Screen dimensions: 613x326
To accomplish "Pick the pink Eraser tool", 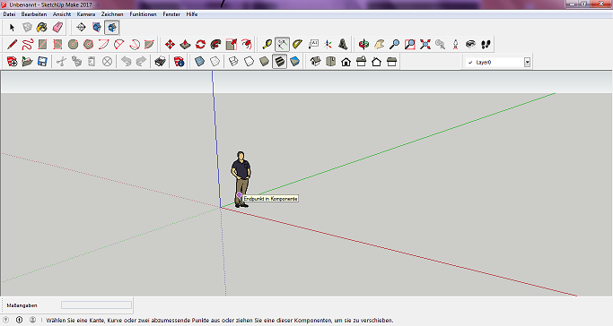I will [x=57, y=27].
